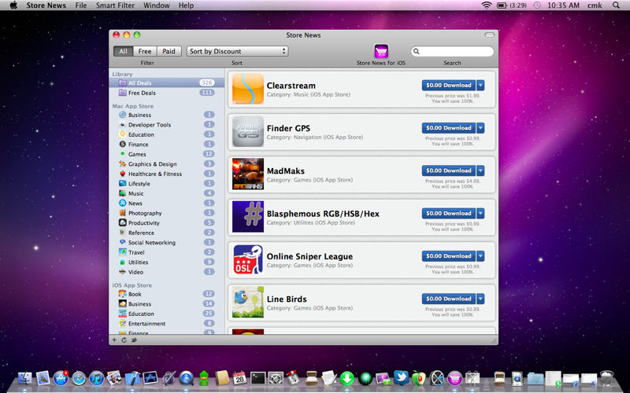This screenshot has height=393, width=630.
Task: Select the All filter segment
Action: 123,51
